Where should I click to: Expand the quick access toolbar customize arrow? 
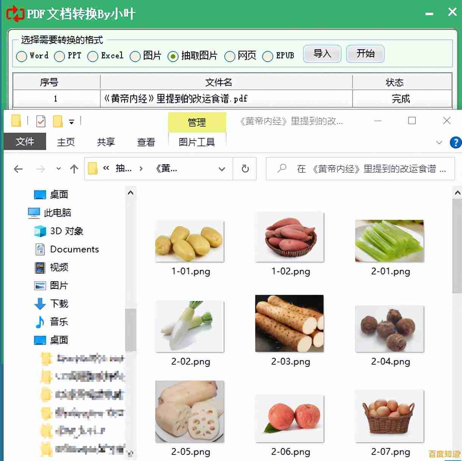click(x=70, y=121)
